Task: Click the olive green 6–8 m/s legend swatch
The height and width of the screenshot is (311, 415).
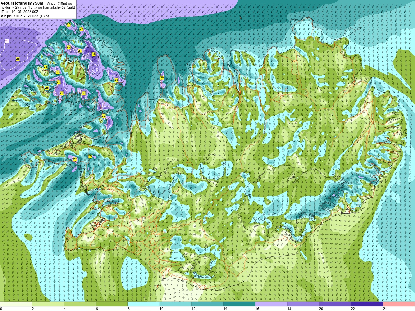Action: 112,304
